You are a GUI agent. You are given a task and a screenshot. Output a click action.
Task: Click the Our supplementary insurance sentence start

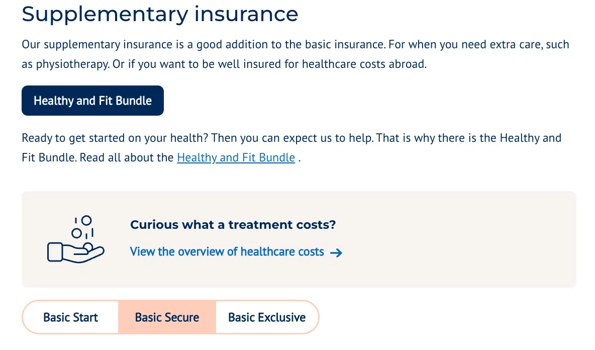pos(97,44)
